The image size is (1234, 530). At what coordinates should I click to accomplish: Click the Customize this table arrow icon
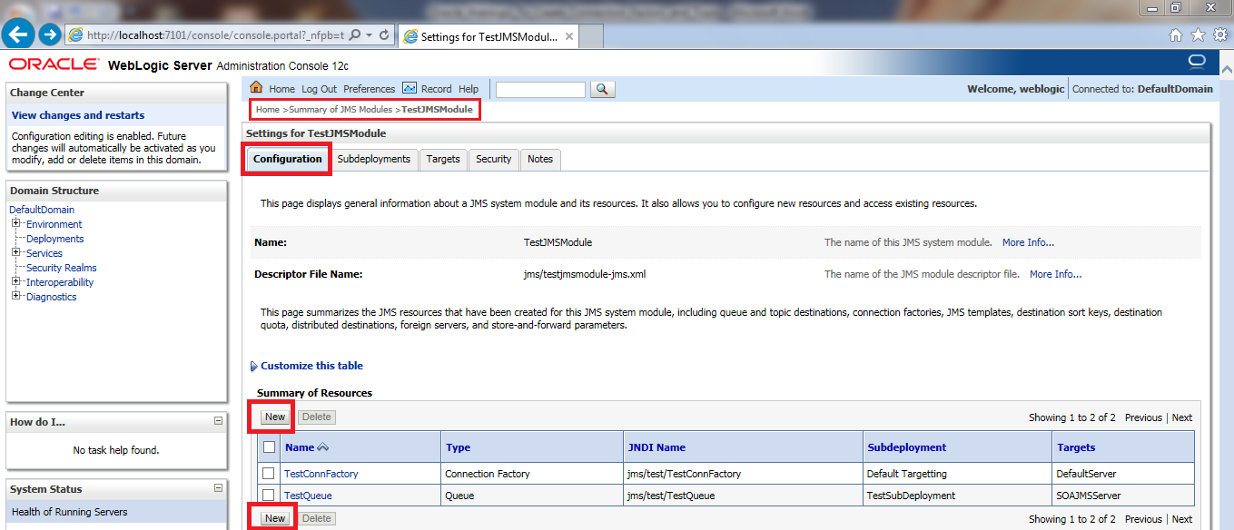253,367
